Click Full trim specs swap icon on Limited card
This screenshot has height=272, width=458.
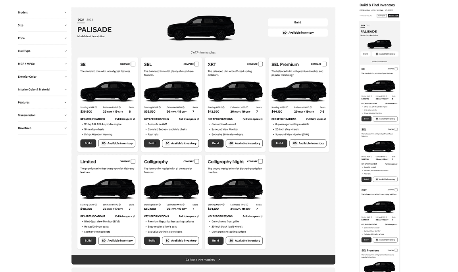(x=134, y=216)
